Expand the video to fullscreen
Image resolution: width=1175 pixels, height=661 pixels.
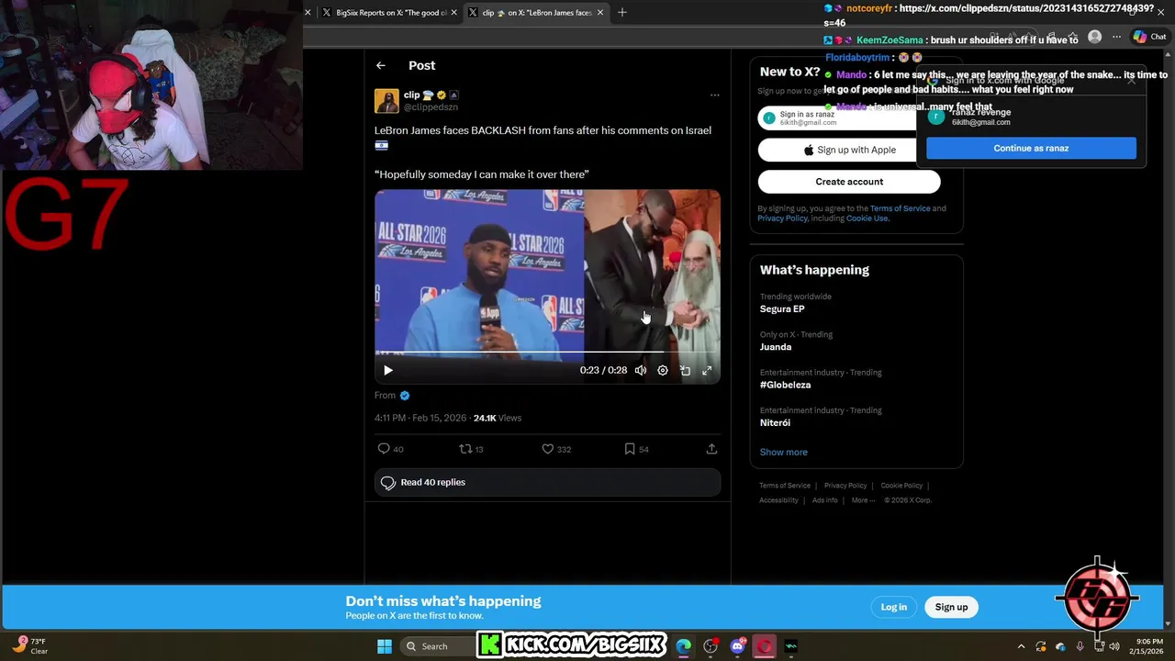(707, 370)
